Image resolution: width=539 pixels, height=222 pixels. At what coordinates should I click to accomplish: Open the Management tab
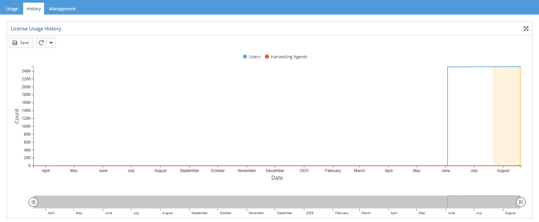point(62,9)
